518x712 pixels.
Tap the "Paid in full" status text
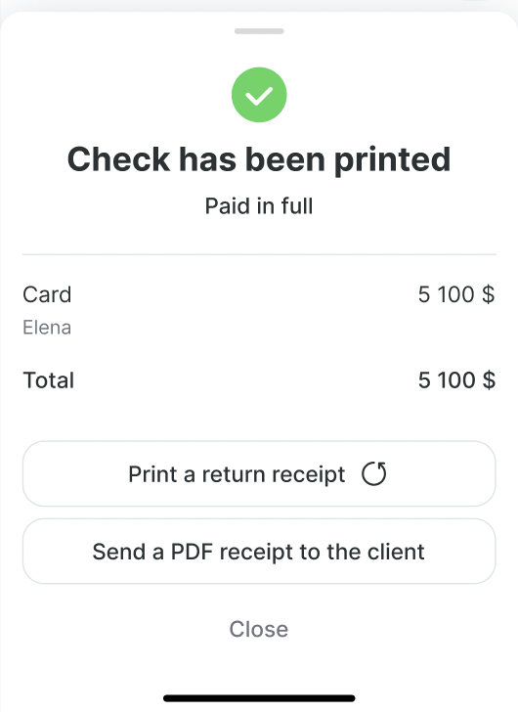[x=259, y=206]
